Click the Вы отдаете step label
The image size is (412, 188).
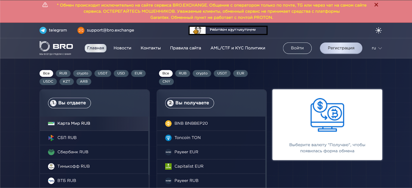69,103
